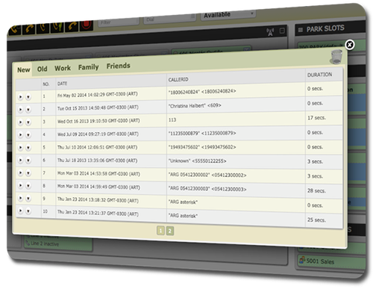Viewport: 373px width, 292px height.
Task: Close the voicemail dialog with the X
Action: [x=350, y=45]
